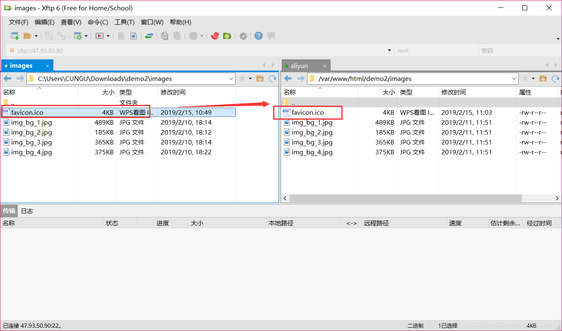Image resolution: width=562 pixels, height=331 pixels.
Task: Open the 编辑(E) menu
Action: (x=45, y=22)
